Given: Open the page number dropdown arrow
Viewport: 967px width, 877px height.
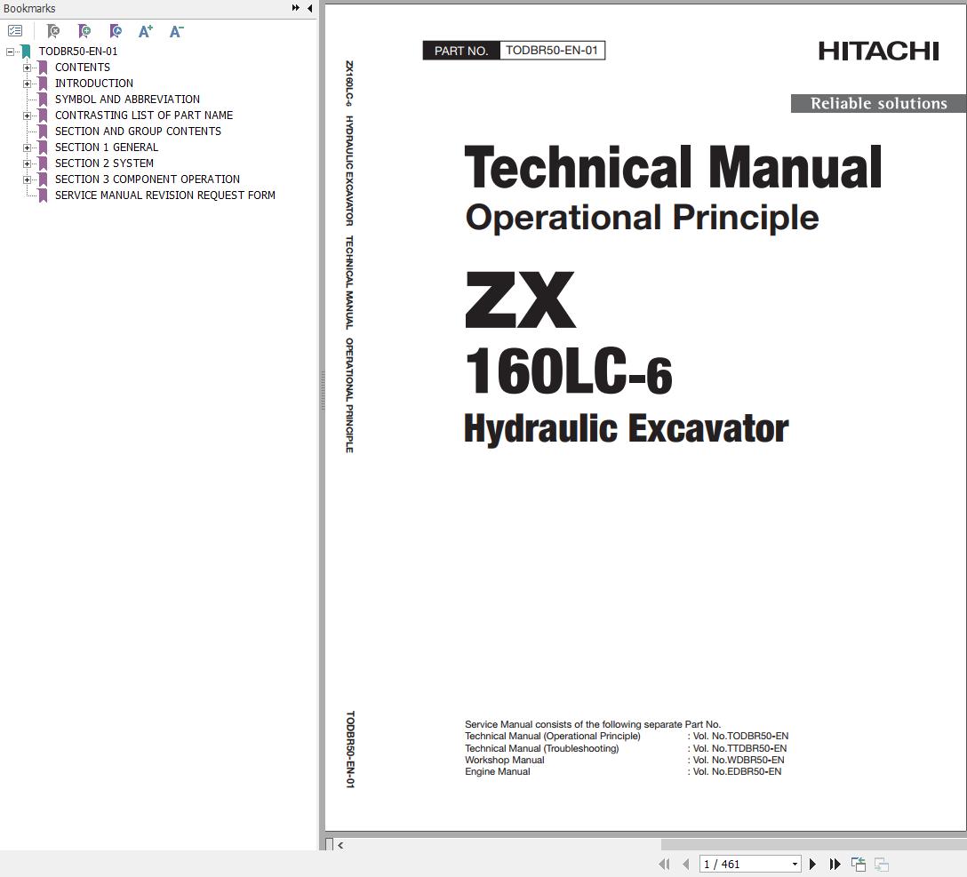Looking at the screenshot, I should pyautogui.click(x=795, y=864).
